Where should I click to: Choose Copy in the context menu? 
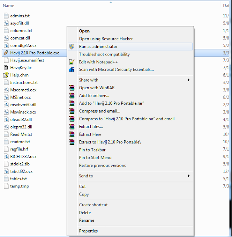[130, 194]
